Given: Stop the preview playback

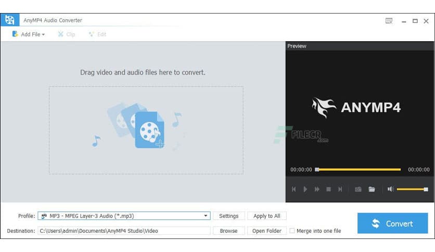Looking at the screenshot, I should click(328, 190).
